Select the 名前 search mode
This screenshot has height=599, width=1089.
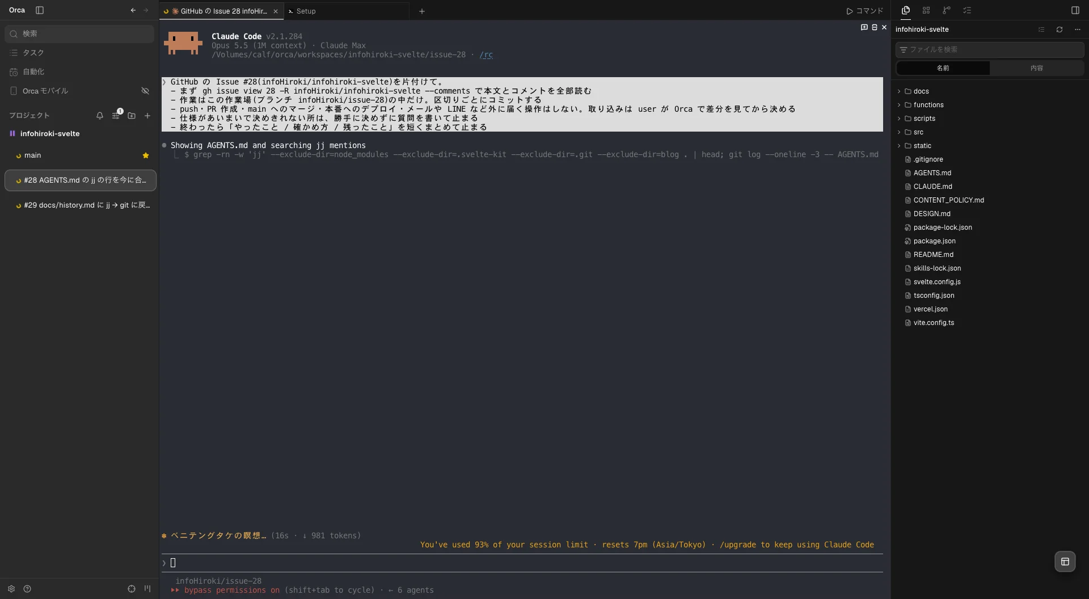click(x=943, y=68)
